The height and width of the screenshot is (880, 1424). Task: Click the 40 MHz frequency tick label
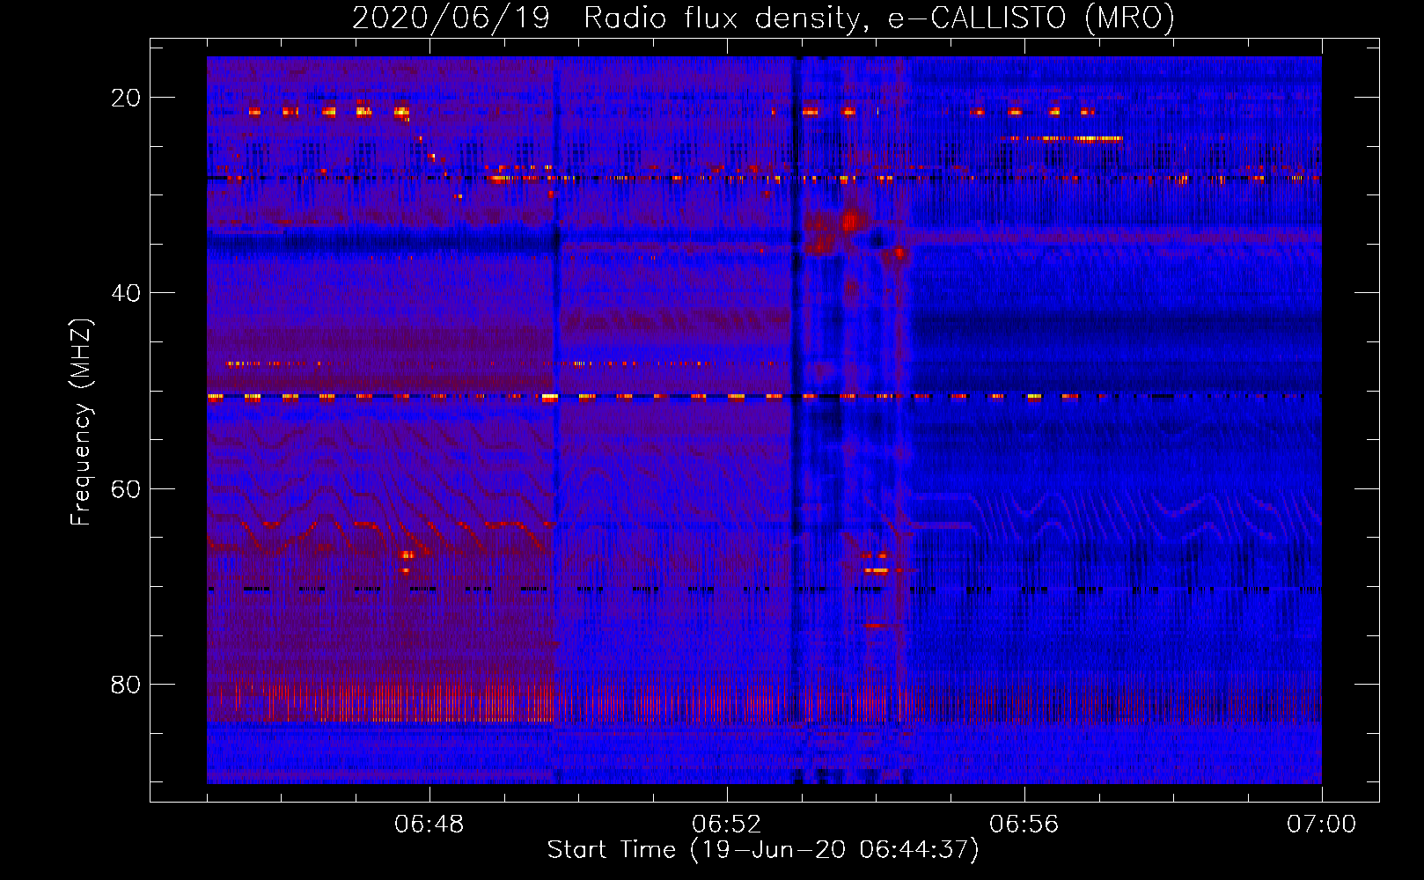coord(126,293)
